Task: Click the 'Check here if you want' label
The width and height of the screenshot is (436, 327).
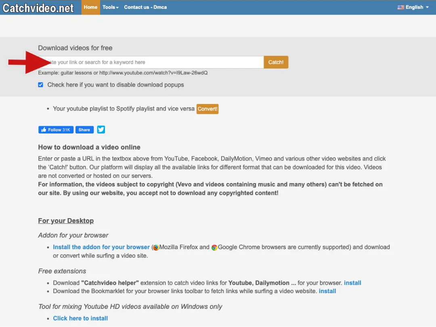Action: coord(116,85)
